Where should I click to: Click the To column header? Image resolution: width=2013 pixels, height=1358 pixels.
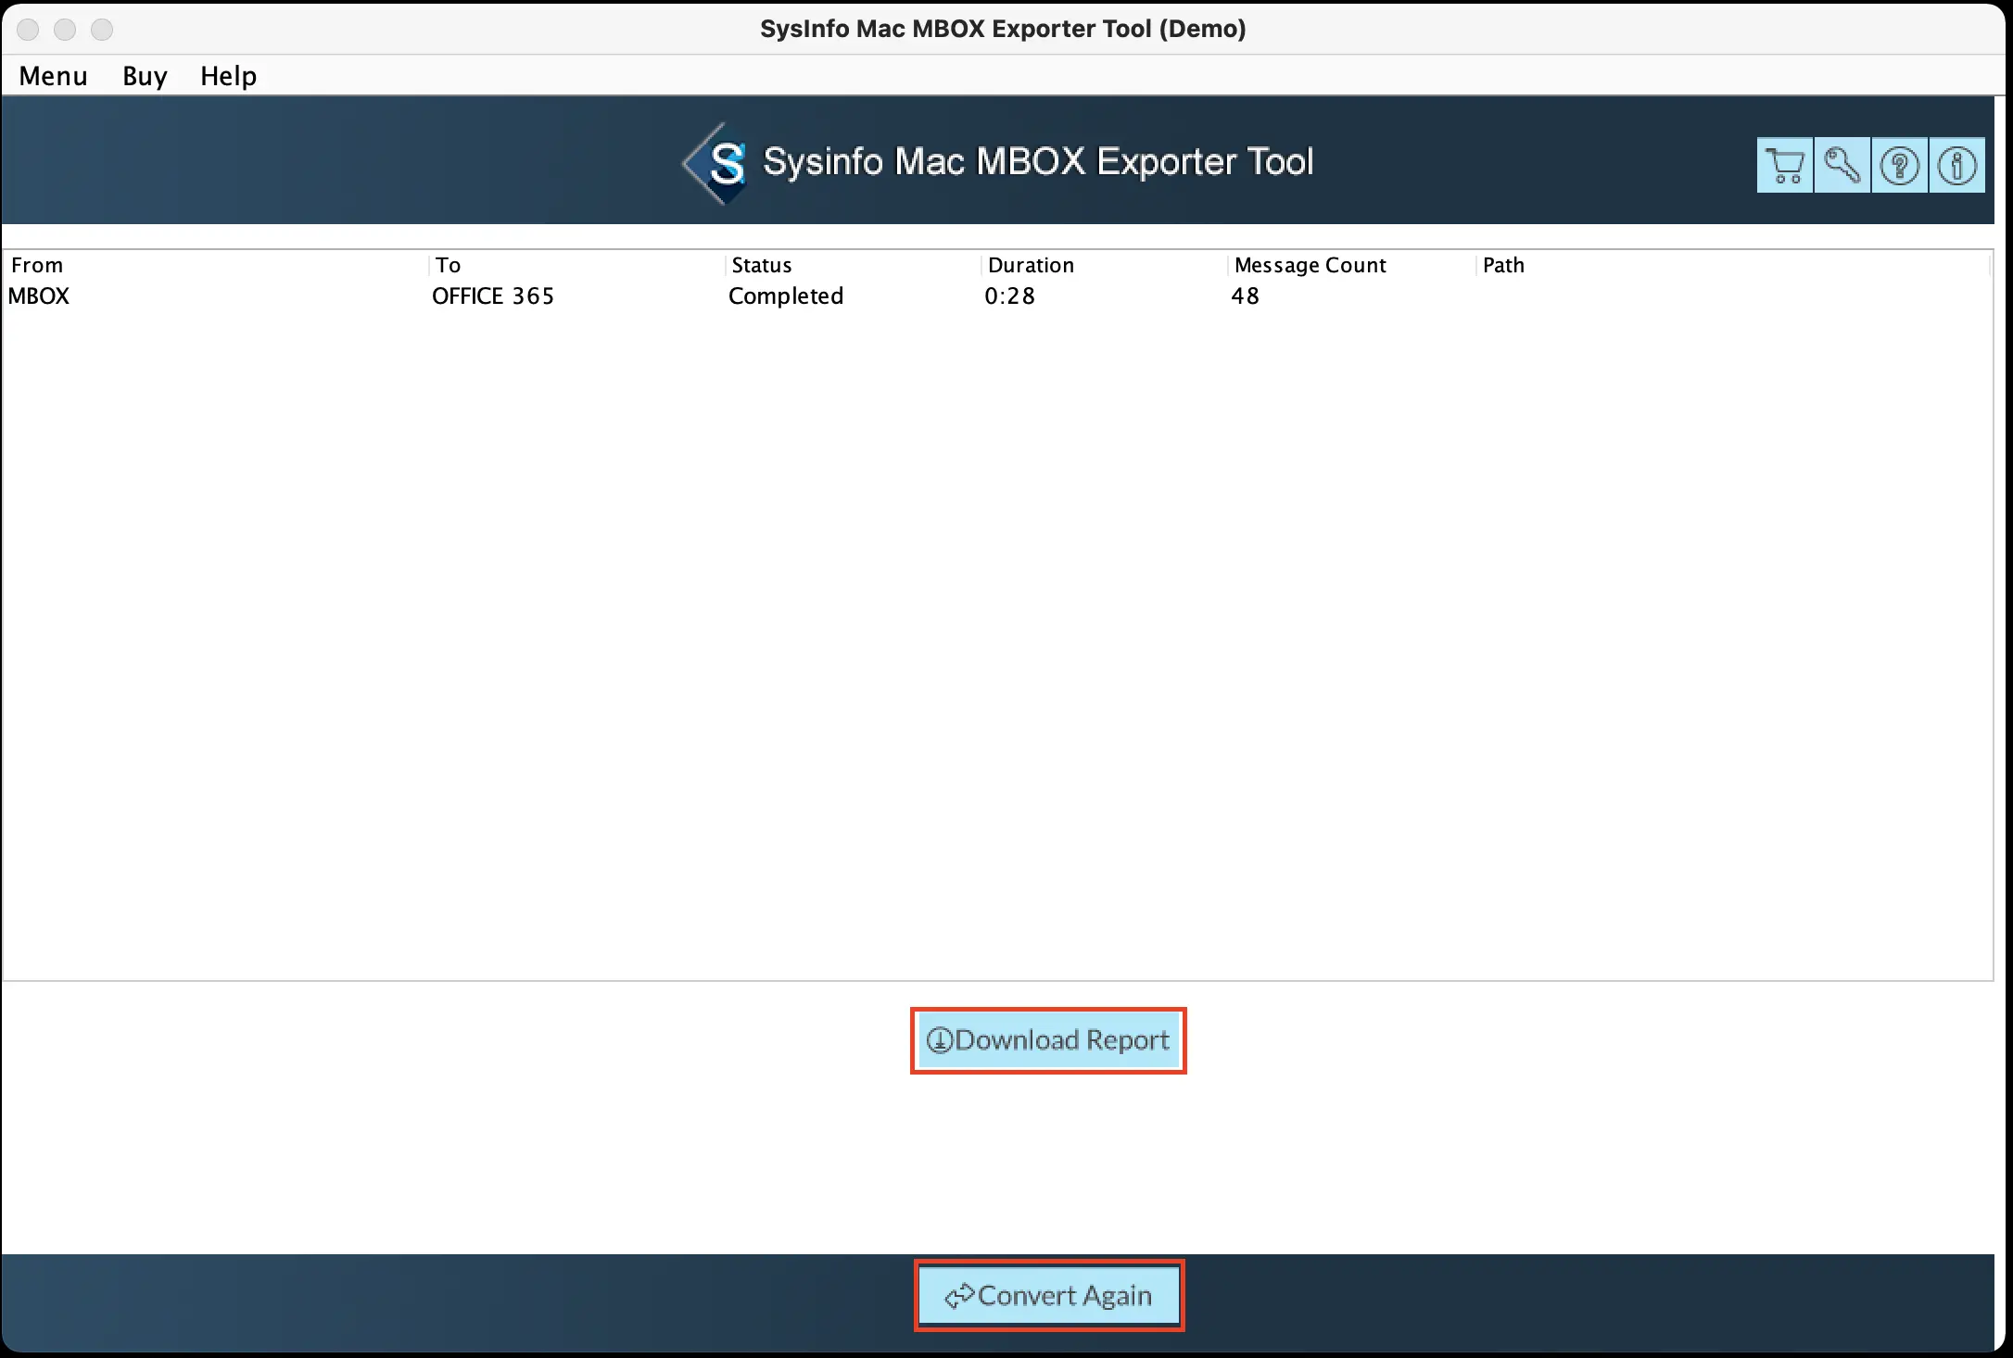(x=449, y=265)
